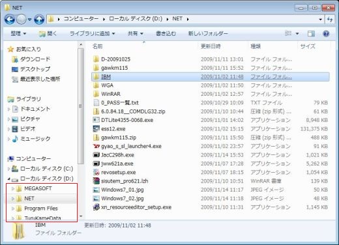Click ローカル ディスク (D:) in the breadcrumb
Image resolution: width=339 pixels, height=245 pixels.
(x=136, y=19)
